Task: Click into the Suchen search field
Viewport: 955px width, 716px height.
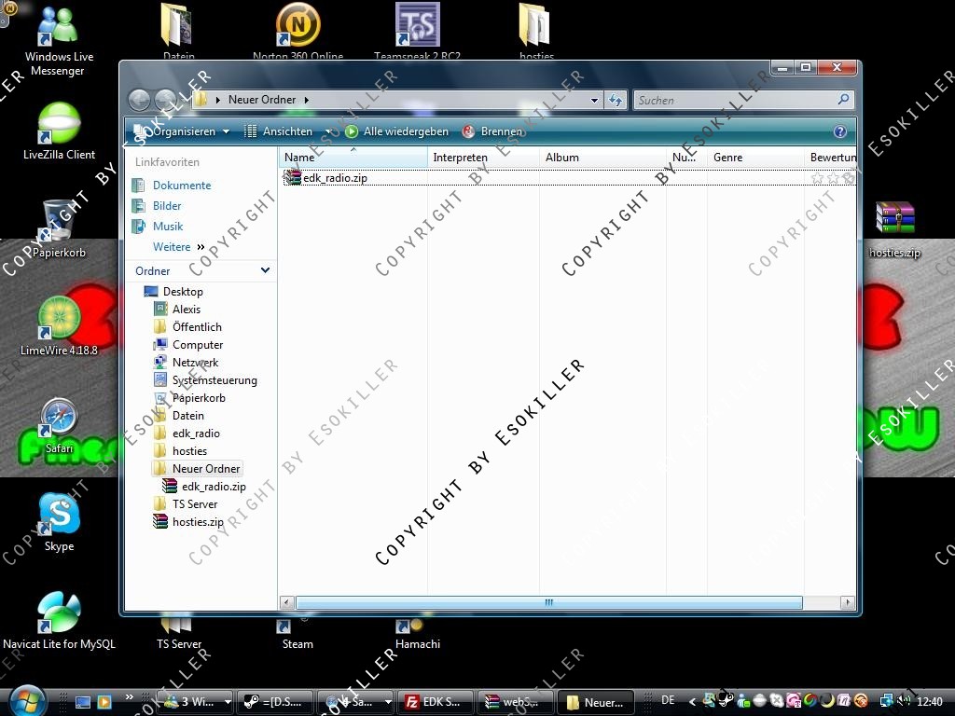Action: [735, 100]
